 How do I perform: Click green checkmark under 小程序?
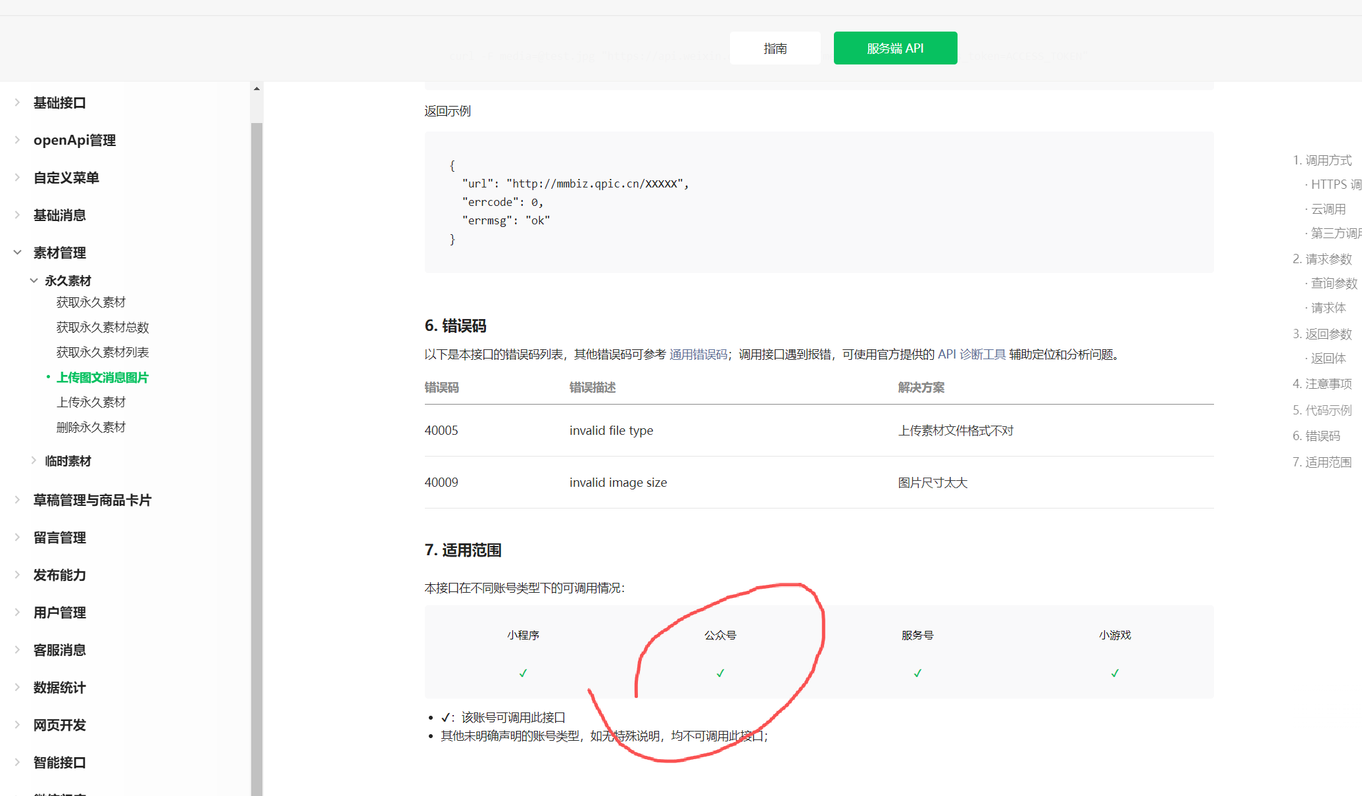coord(523,673)
